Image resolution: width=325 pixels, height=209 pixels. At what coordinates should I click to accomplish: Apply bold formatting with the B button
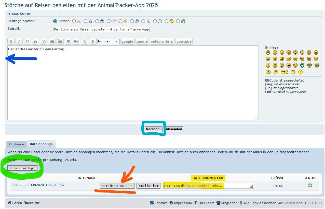(11, 41)
